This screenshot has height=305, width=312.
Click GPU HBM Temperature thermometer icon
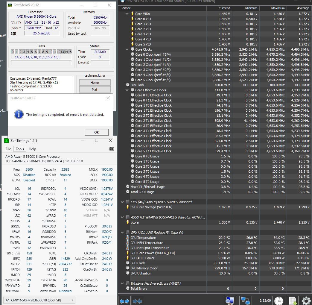127,242
